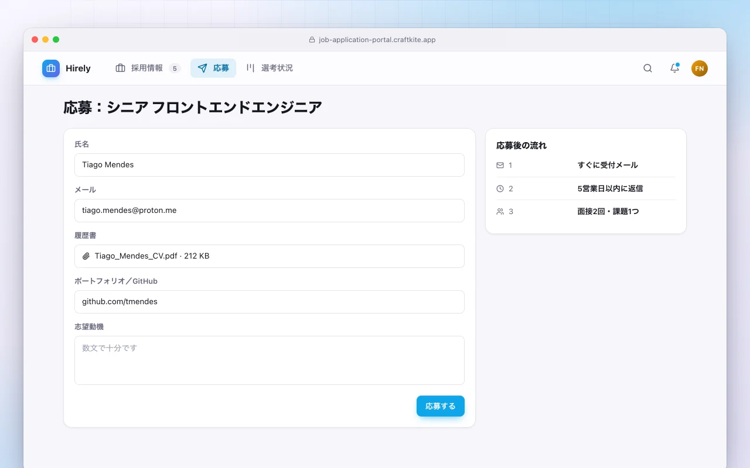Click the text 面接2回・課題1つ
This screenshot has height=468, width=750.
[x=608, y=212]
